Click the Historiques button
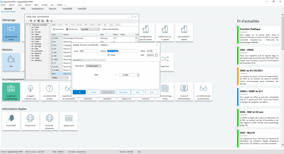Screen dimensions: 284x154 point(123,92)
